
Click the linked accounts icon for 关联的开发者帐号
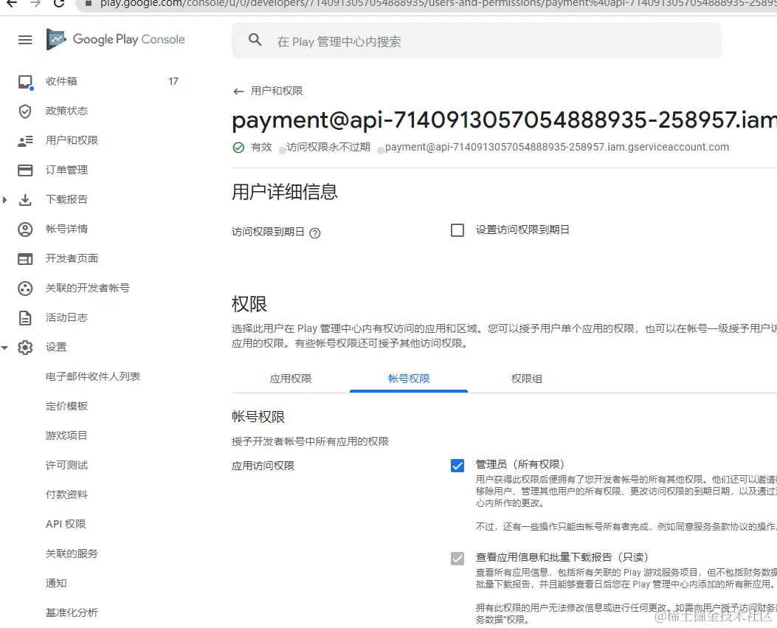click(25, 288)
